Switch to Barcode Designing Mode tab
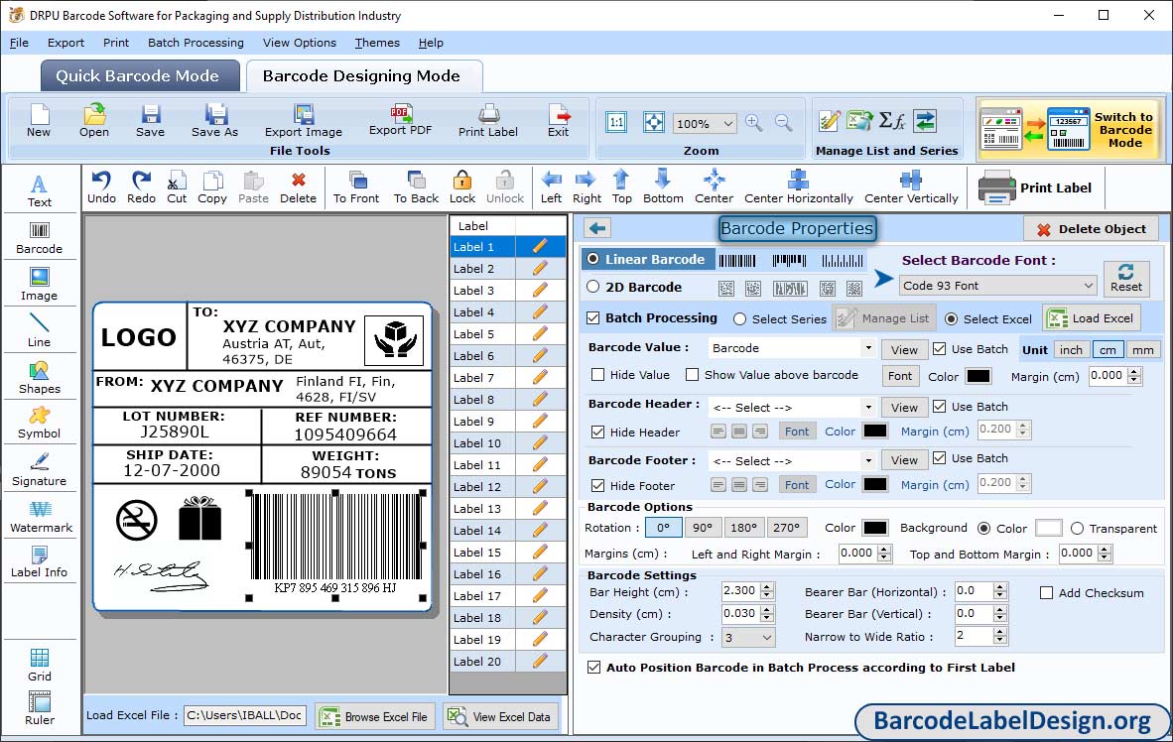Viewport: 1173px width, 742px height. (362, 75)
